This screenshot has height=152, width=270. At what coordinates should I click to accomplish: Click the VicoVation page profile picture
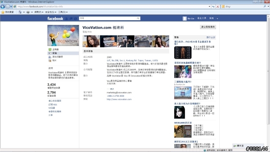pyautogui.click(x=63, y=35)
